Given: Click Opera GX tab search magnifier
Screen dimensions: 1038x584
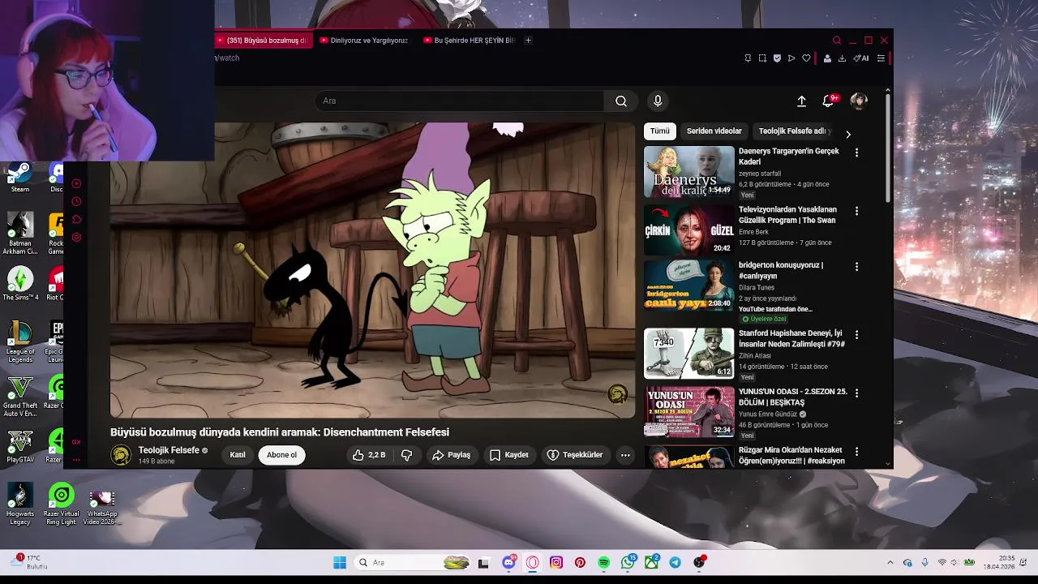Looking at the screenshot, I should 837,41.
